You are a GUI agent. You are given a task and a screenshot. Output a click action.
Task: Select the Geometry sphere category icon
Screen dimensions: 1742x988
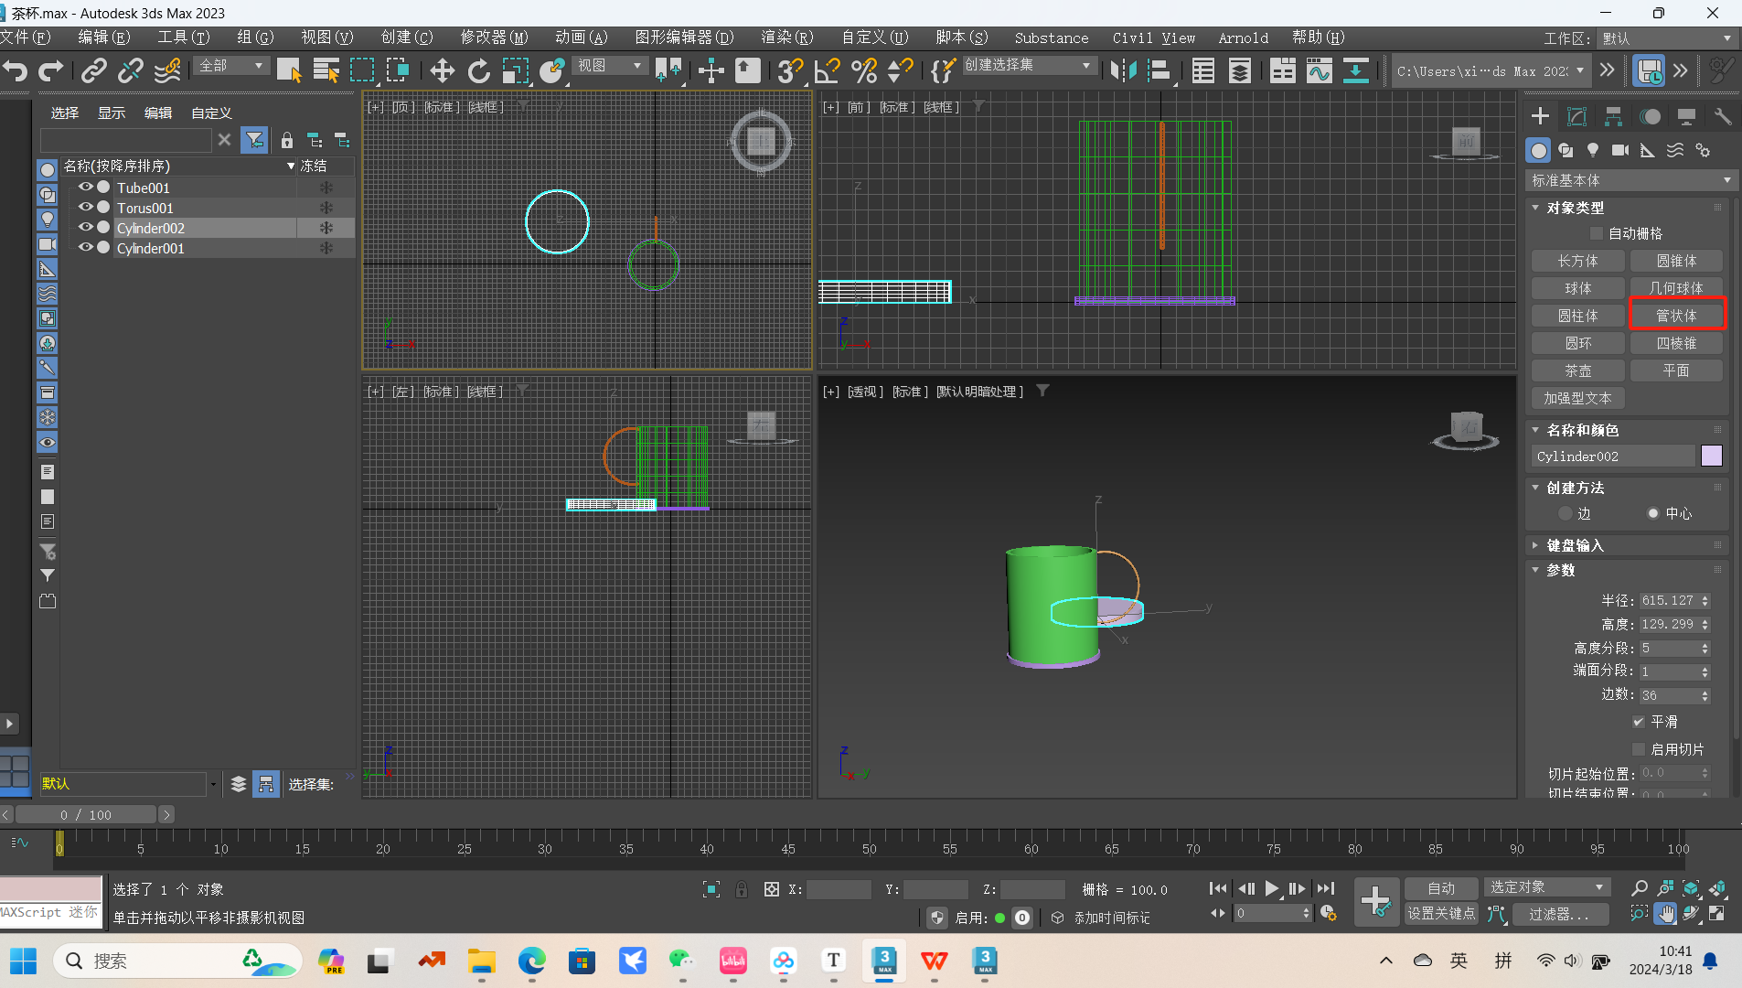(1539, 150)
